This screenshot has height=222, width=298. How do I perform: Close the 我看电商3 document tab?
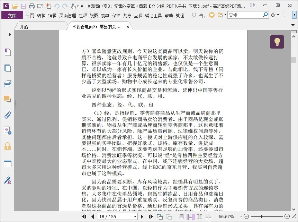(128, 27)
